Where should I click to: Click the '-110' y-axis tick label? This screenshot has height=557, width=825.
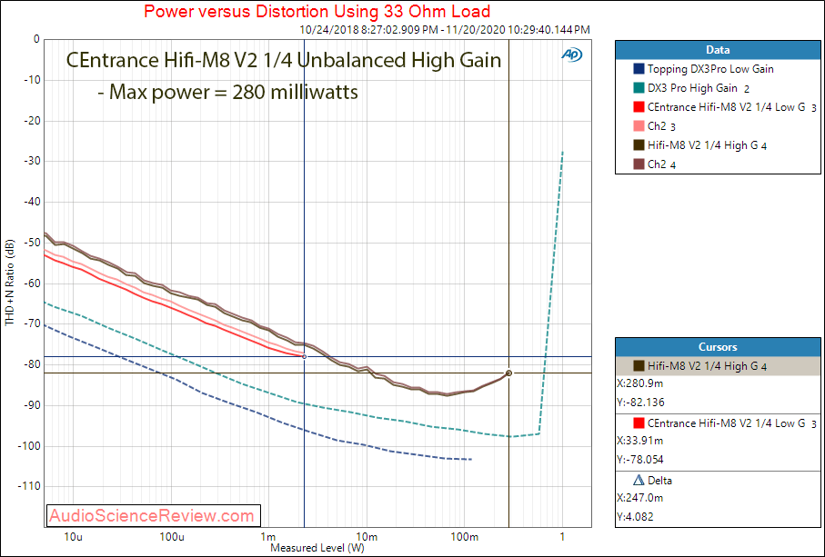click(x=28, y=487)
